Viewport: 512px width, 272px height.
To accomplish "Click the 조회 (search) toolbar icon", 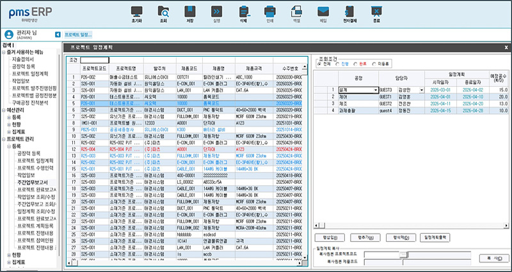I will [163, 12].
